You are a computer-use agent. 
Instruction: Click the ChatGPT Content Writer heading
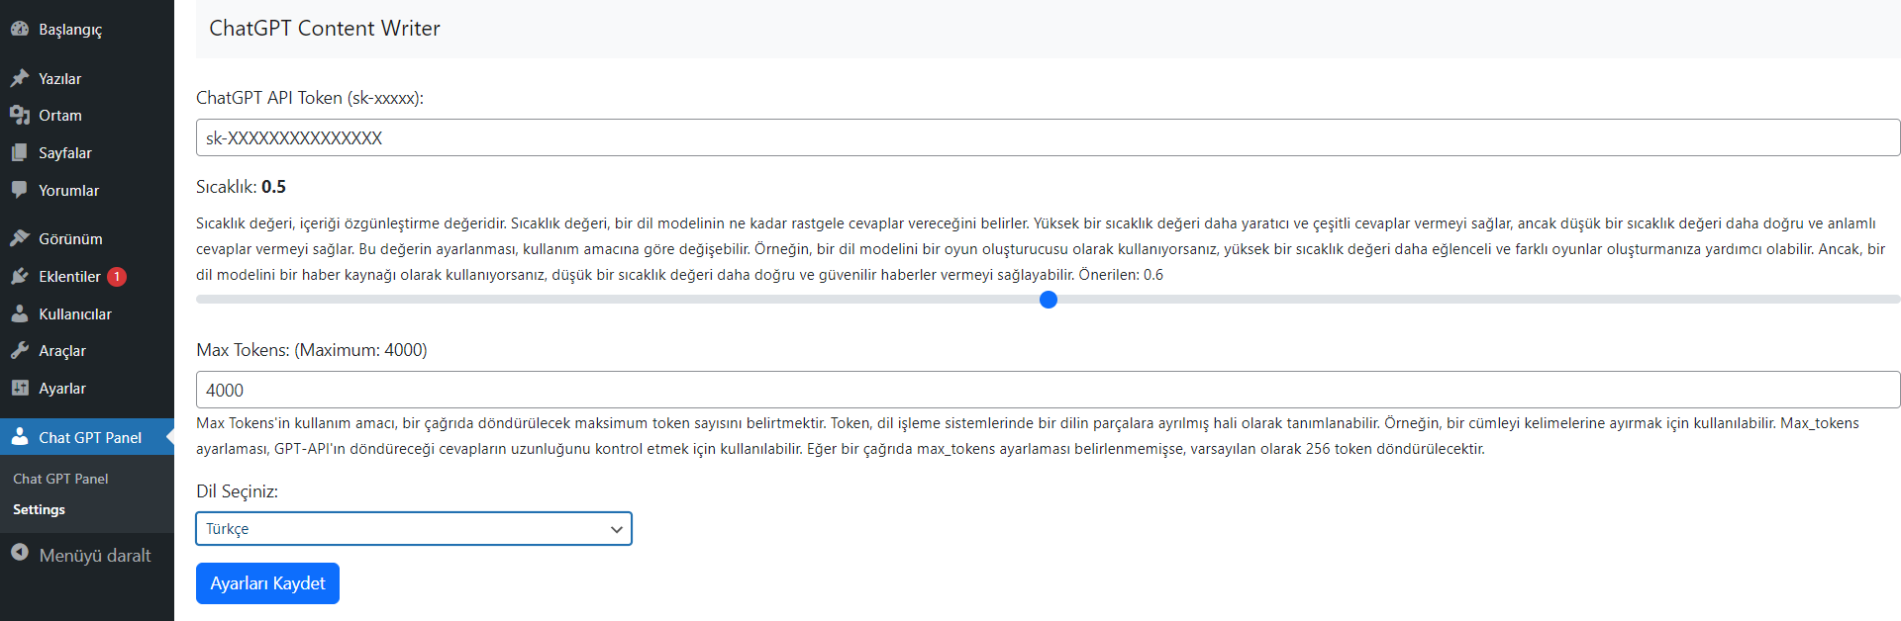click(325, 28)
